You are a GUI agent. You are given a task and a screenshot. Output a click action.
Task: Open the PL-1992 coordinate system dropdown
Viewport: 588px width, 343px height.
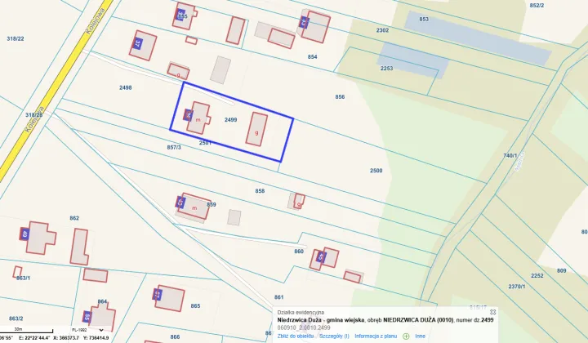pos(87,330)
